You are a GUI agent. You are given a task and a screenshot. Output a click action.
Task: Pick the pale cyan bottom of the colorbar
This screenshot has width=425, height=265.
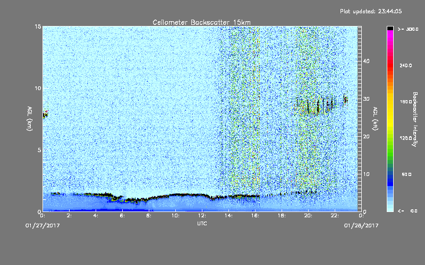(x=390, y=208)
